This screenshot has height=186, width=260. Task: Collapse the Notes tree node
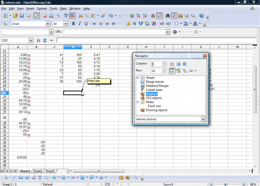coord(138,102)
